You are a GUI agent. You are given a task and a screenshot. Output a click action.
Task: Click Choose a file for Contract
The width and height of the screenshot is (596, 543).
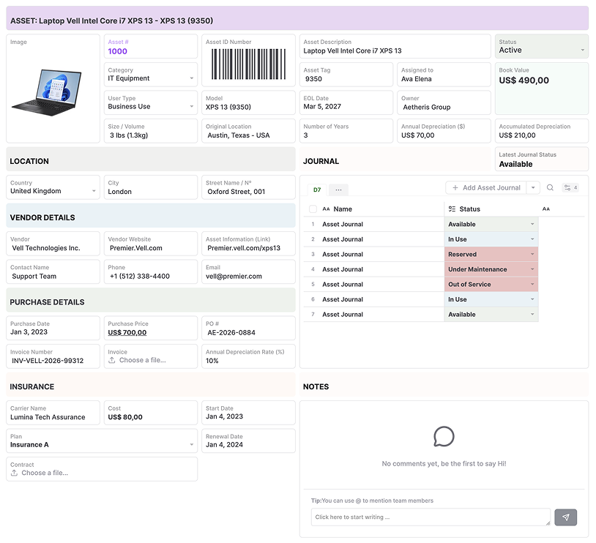tap(45, 473)
